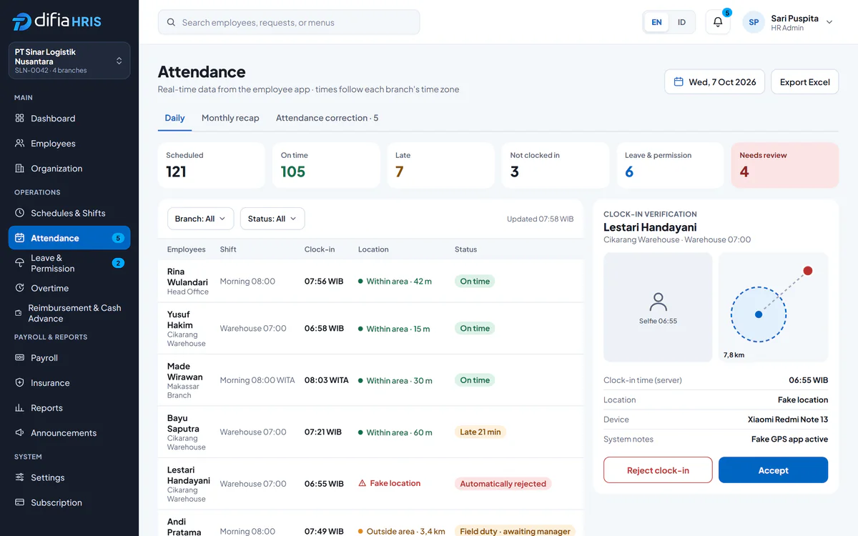Click the Schedules & Shifts clock icon
This screenshot has height=536, width=858.
pyautogui.click(x=20, y=213)
